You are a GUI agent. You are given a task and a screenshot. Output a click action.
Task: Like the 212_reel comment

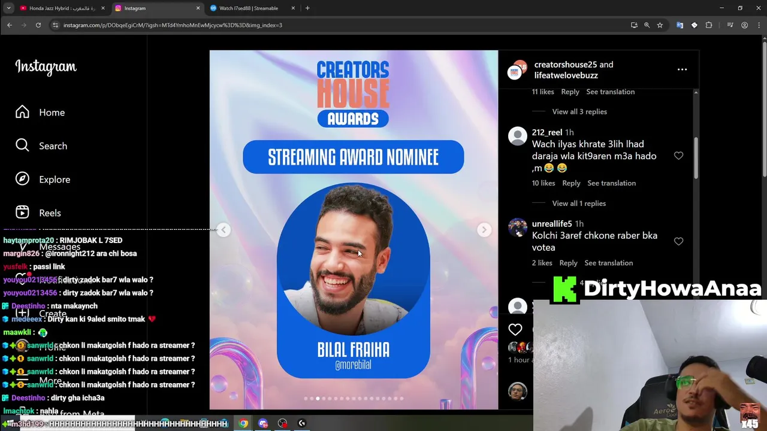point(678,156)
